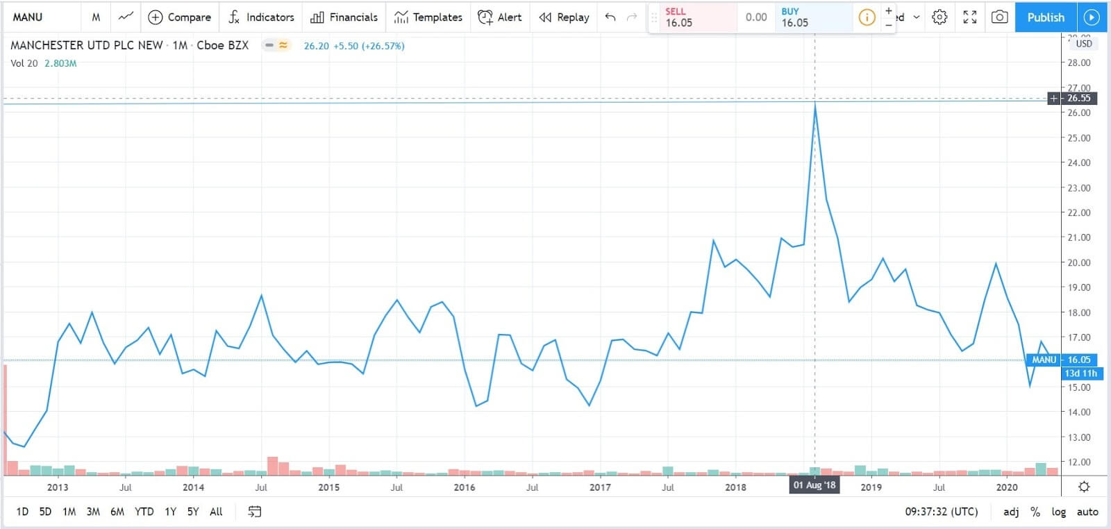Click the BUY 16.05 button
The height and width of the screenshot is (529, 1111).
tap(815, 17)
